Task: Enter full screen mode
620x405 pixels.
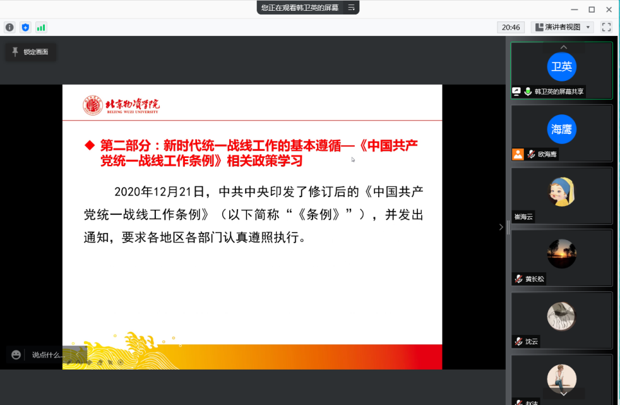Action: pyautogui.click(x=606, y=27)
